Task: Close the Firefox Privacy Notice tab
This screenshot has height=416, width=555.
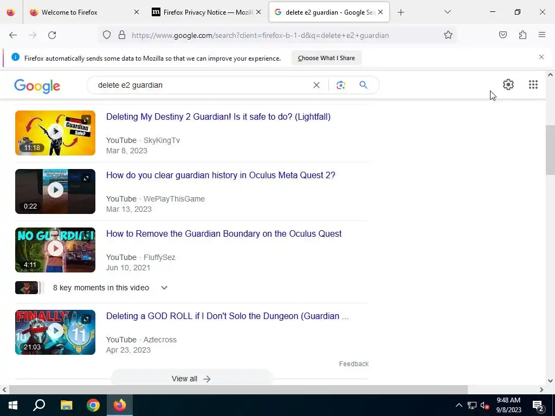Action: point(259,12)
